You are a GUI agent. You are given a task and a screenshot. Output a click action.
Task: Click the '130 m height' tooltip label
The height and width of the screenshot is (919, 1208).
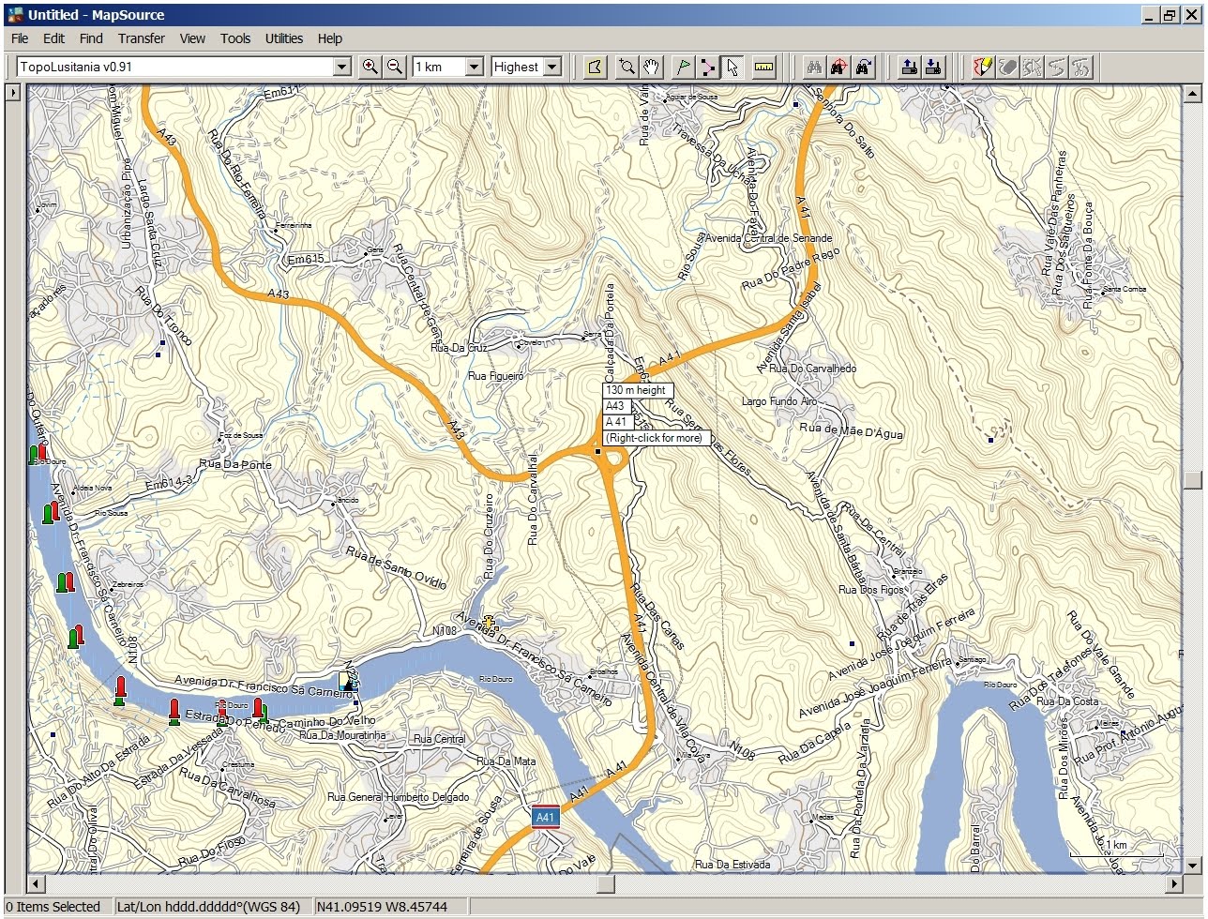pyautogui.click(x=636, y=390)
